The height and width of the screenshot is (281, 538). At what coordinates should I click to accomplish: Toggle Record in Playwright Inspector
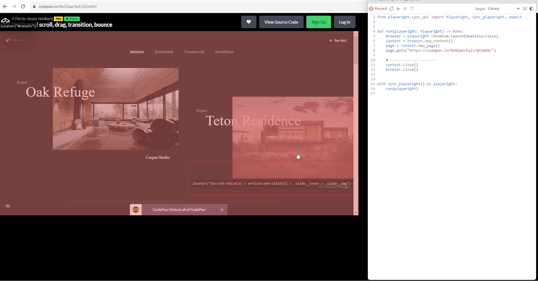tap(378, 9)
